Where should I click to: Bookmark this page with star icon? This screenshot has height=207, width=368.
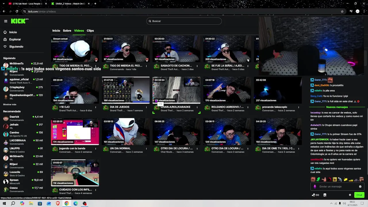(x=342, y=11)
